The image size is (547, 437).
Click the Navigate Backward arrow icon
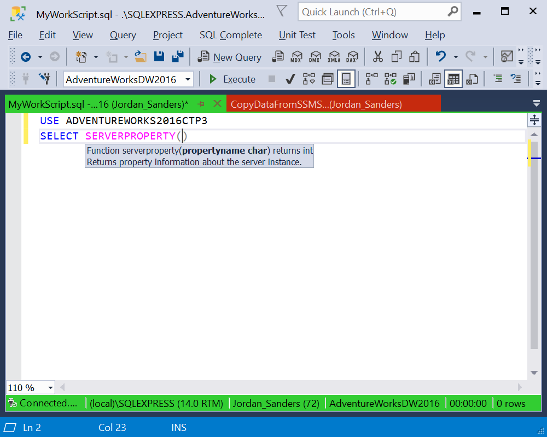coord(26,56)
